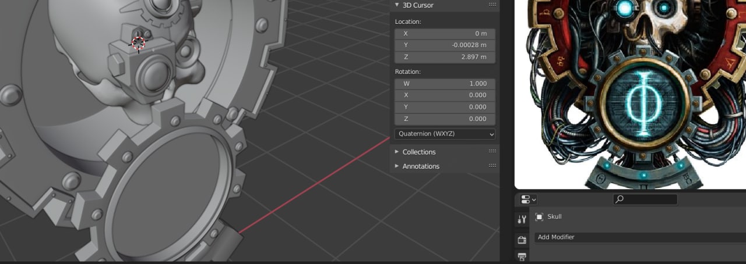Click the 'Skull' object name text
This screenshot has width=746, height=264.
(554, 217)
